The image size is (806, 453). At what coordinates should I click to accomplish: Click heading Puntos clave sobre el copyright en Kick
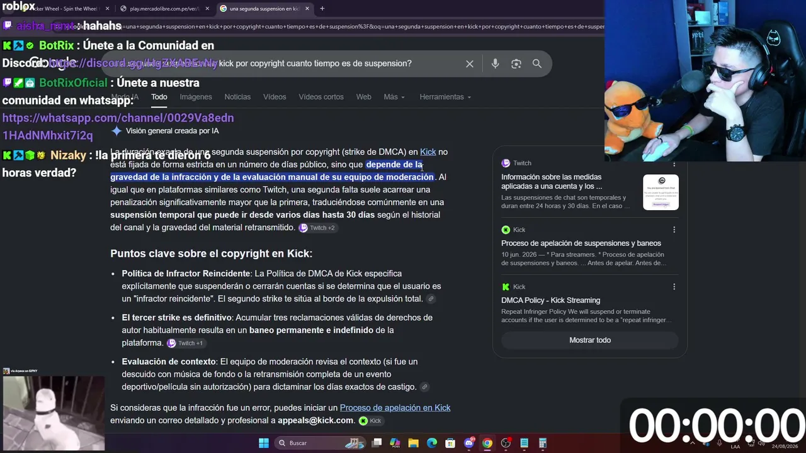[x=212, y=254]
